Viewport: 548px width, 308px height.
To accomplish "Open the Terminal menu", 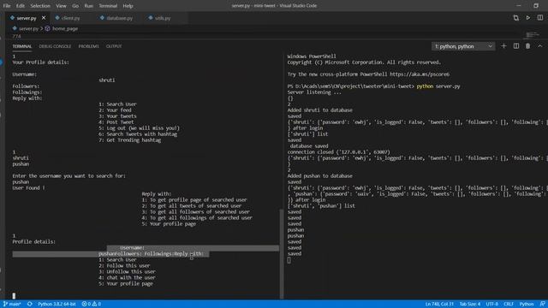I will 108,6.
